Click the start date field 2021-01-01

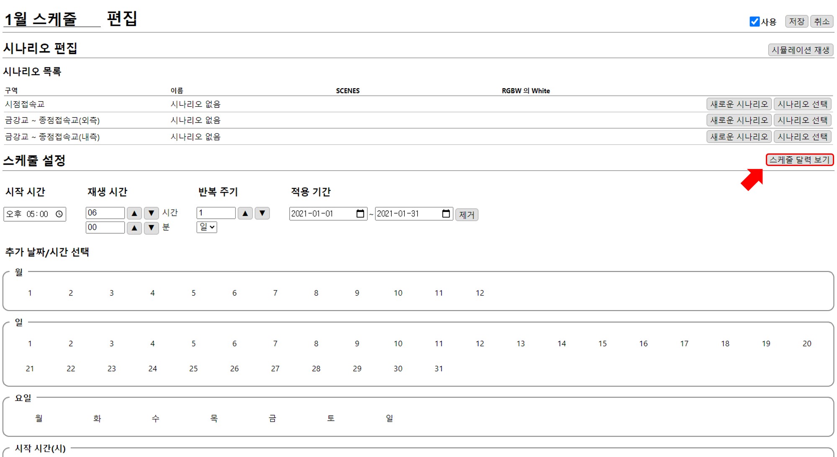click(x=328, y=214)
